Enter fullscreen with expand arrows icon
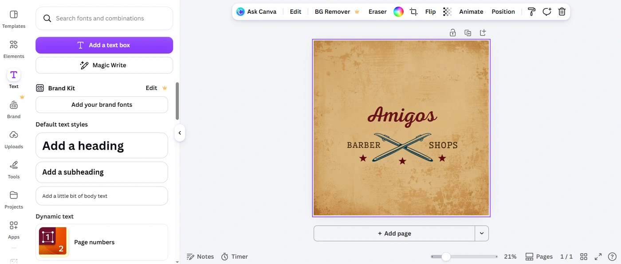Screen dimensions: 621x264 (598, 256)
